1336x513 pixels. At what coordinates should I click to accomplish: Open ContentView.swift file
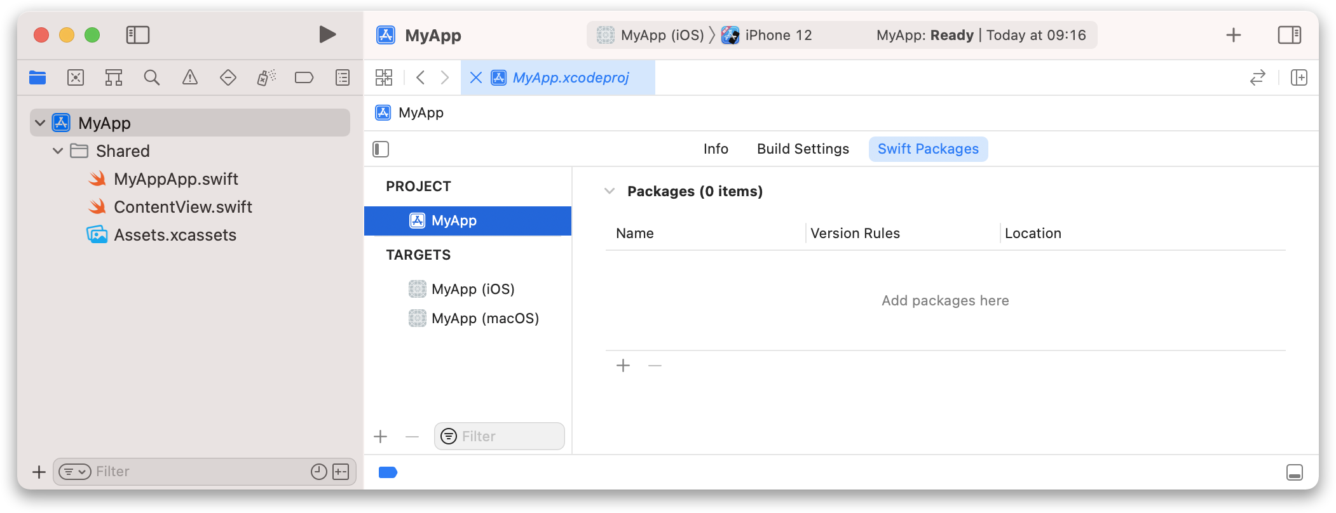click(183, 207)
